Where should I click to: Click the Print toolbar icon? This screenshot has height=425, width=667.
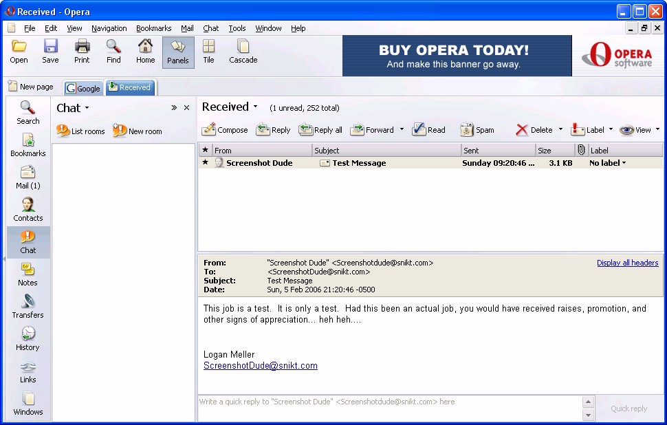point(82,52)
